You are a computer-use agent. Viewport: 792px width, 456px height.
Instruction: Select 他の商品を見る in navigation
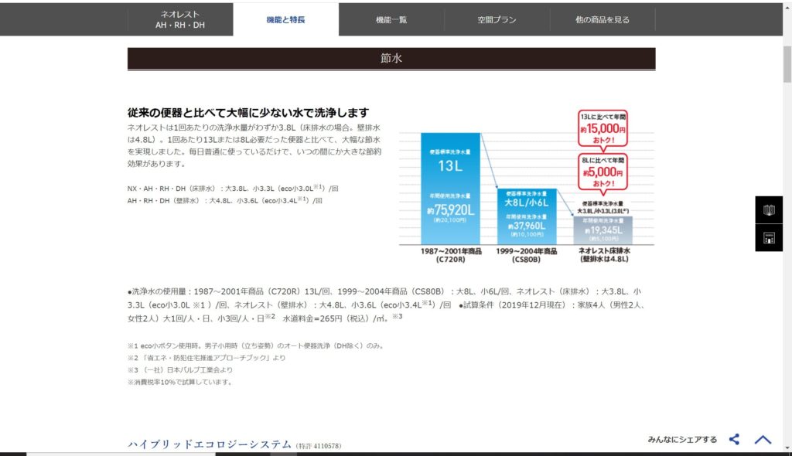click(603, 19)
